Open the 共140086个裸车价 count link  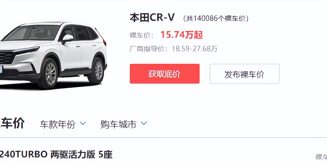(x=216, y=18)
